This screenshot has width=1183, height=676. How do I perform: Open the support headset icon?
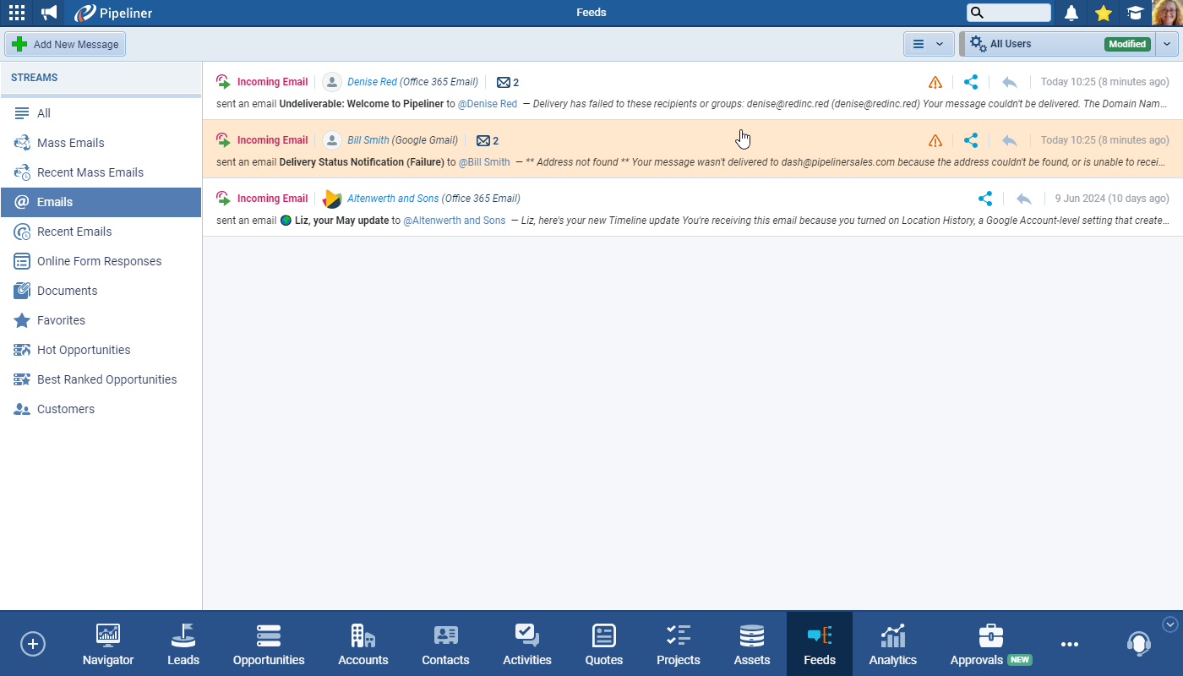[x=1138, y=644]
